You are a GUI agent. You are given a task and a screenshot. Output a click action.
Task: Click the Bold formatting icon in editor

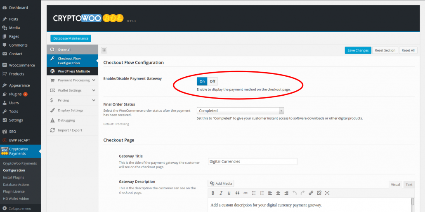tap(213, 193)
